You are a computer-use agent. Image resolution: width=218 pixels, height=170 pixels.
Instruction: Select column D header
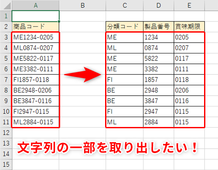(x=159, y=6)
